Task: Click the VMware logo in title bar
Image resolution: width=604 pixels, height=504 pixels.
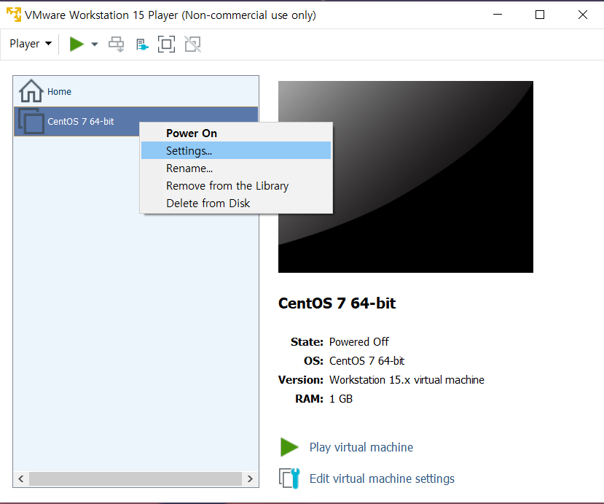Action: pos(14,15)
